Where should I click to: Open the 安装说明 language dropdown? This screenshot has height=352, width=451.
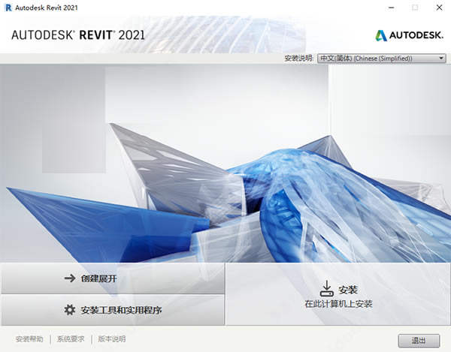[x=382, y=59]
